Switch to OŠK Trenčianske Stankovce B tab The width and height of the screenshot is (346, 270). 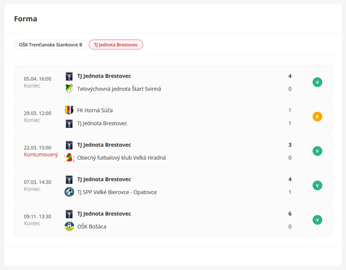tap(51, 45)
